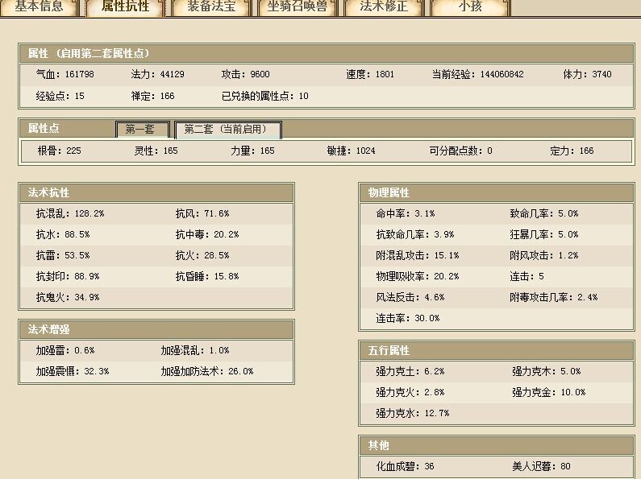
Task: Select the 抗混乱 128.2% entry
Action: (70, 214)
